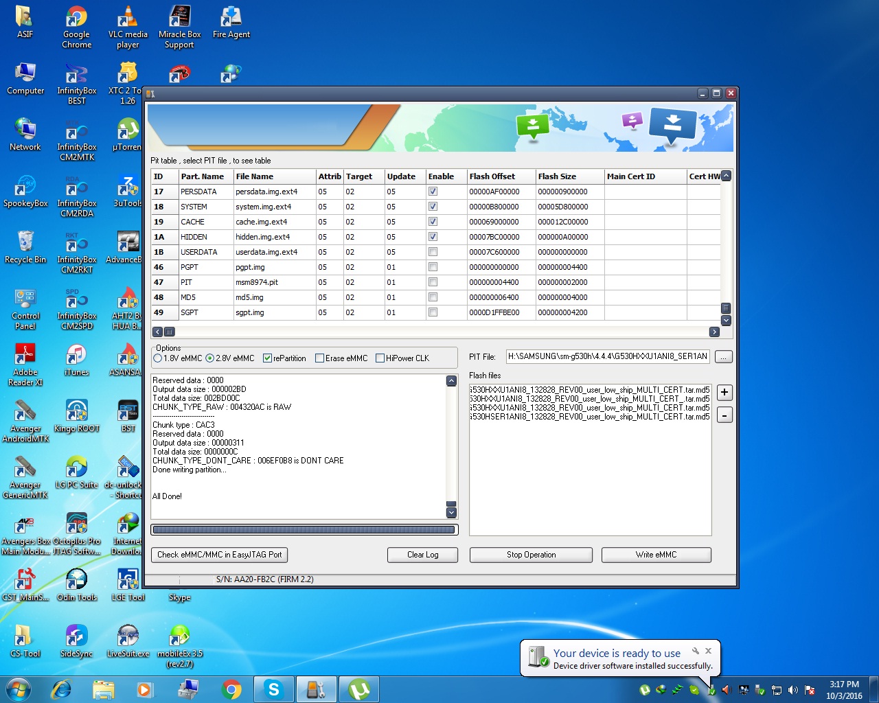Open LiveSuit.exe desktop icon

[x=128, y=642]
